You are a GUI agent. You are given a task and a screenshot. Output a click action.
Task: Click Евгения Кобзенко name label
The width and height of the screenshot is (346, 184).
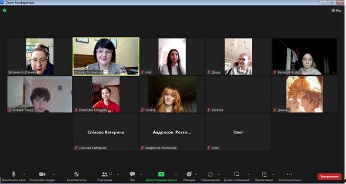[x=23, y=73]
